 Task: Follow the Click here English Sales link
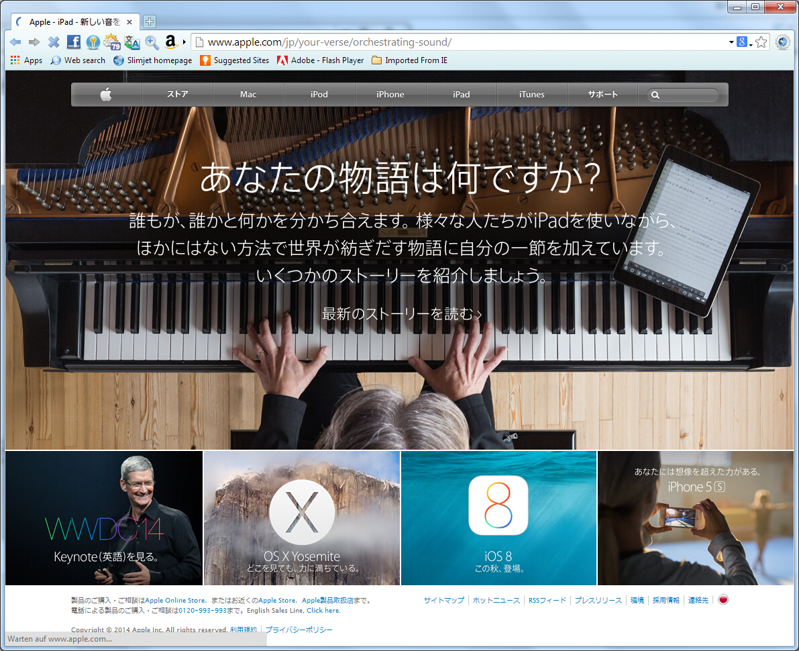click(323, 610)
